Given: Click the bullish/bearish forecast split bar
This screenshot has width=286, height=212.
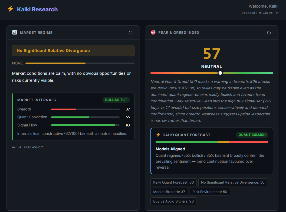Looking at the screenshot, I should [212, 142].
